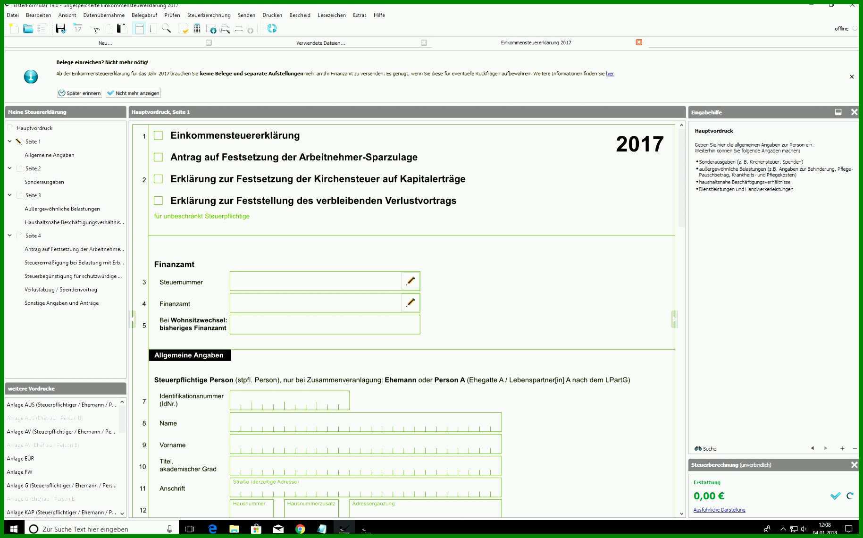The image size is (863, 538).
Task: Click the bisheriges Finanzamt input field
Action: (x=325, y=325)
